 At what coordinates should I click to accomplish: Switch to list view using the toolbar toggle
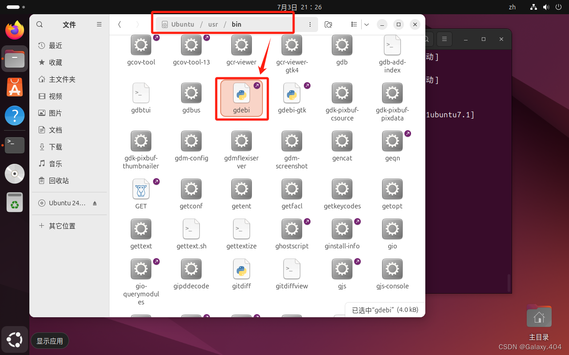pyautogui.click(x=354, y=24)
